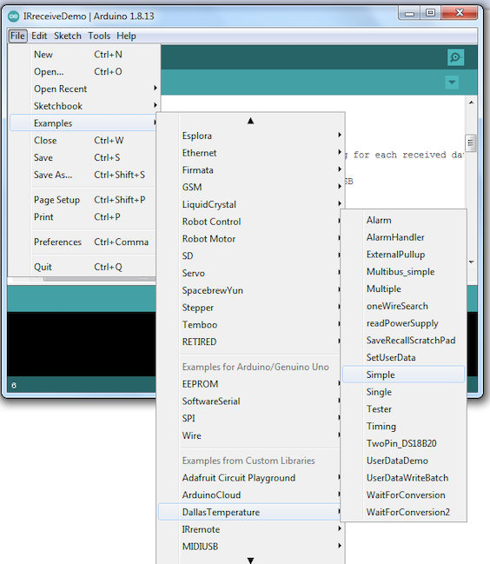Open the TwoPin_DS18B20 example sketch
This screenshot has width=490, height=564.
[404, 443]
